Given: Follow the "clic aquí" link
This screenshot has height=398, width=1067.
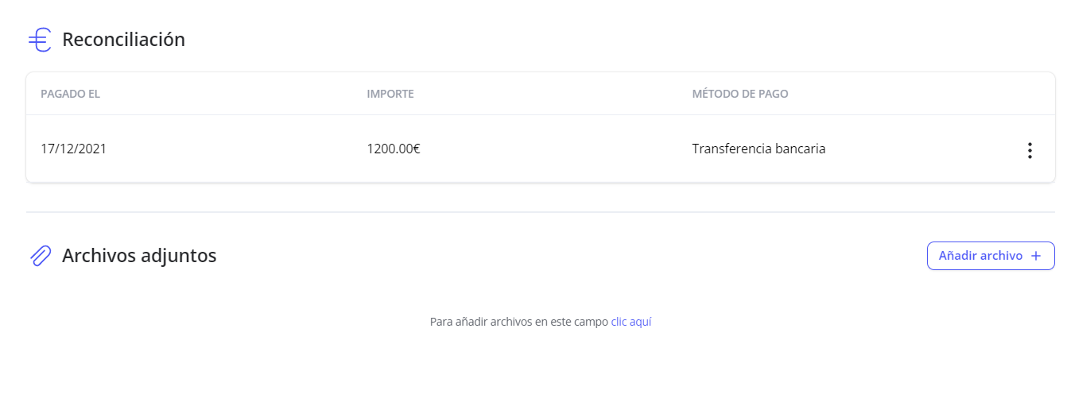Looking at the screenshot, I should click(631, 322).
